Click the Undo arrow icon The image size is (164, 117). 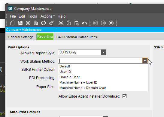coord(84,23)
